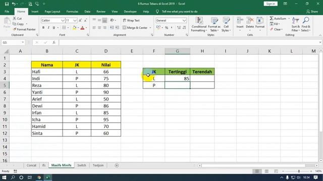Open the Fill dropdown

tap(275, 24)
